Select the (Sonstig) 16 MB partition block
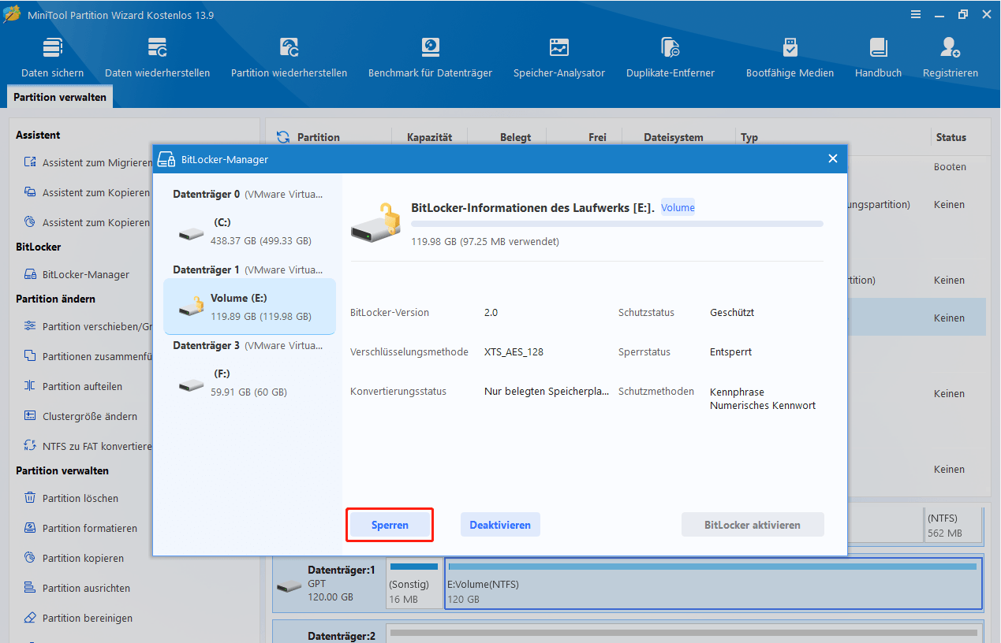The width and height of the screenshot is (1001, 643). coord(413,584)
